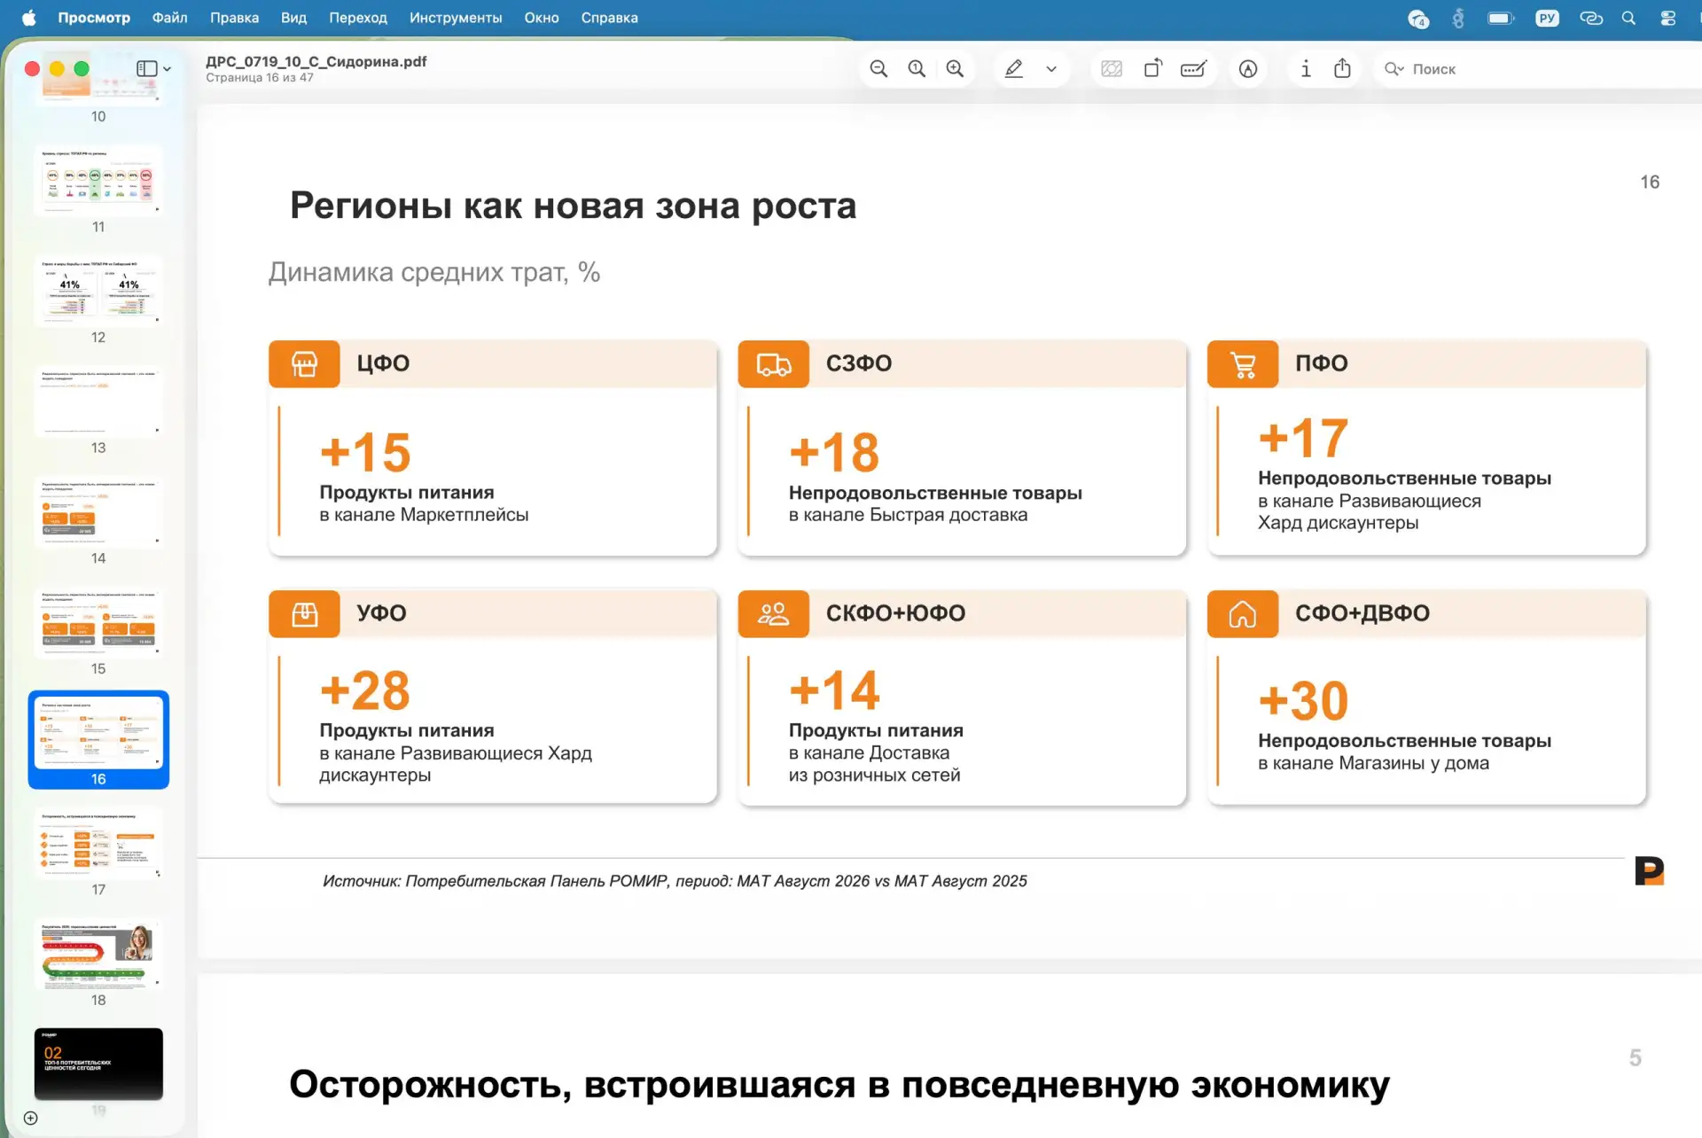Image resolution: width=1702 pixels, height=1138 pixels.
Task: Click the +28 value in УФО card
Action: 365,690
